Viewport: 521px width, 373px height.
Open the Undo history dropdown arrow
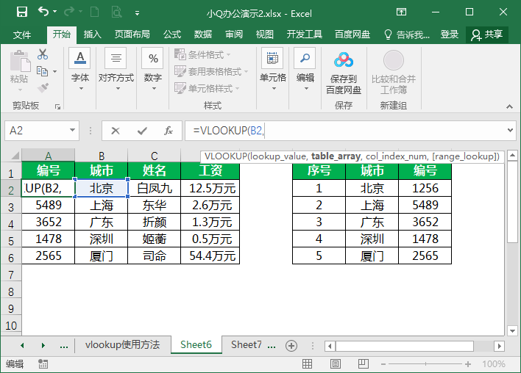55,12
